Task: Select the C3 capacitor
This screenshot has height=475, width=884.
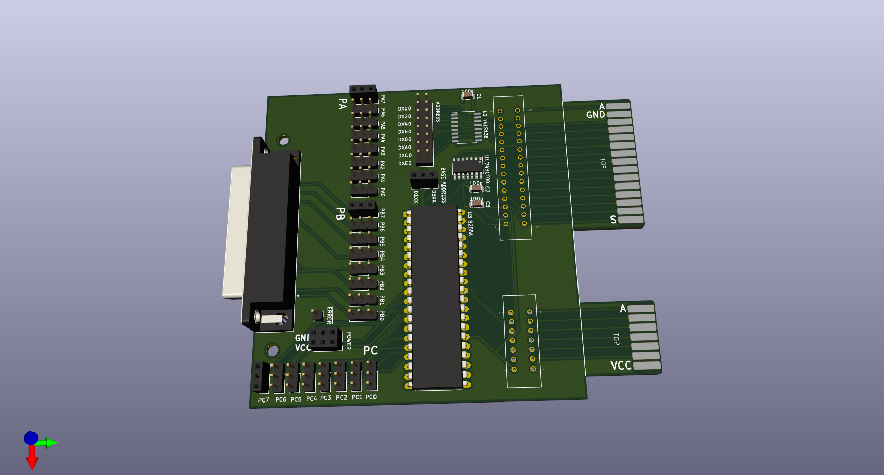Action: [477, 203]
